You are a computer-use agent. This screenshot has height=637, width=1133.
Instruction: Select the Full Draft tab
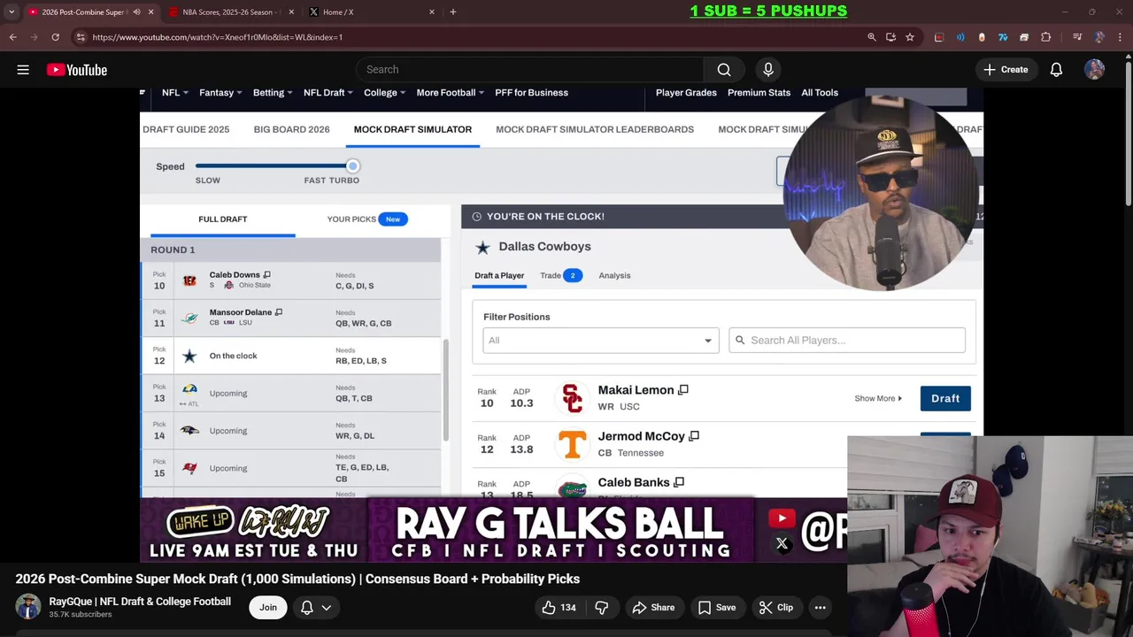tap(223, 219)
